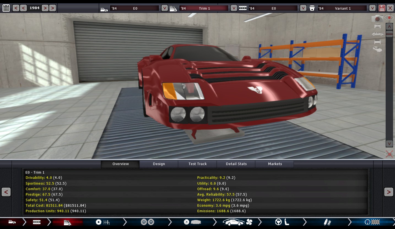Open the Markets tab

point(275,164)
